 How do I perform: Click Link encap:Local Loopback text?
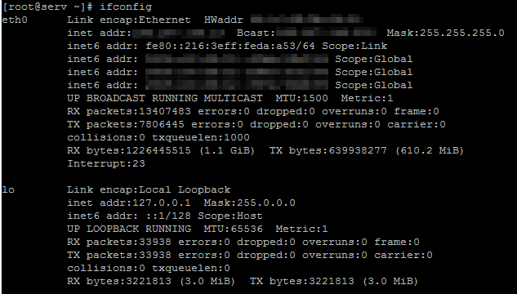pos(149,189)
